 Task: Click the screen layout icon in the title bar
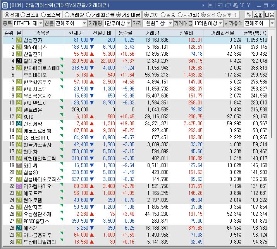(x=220, y=5)
